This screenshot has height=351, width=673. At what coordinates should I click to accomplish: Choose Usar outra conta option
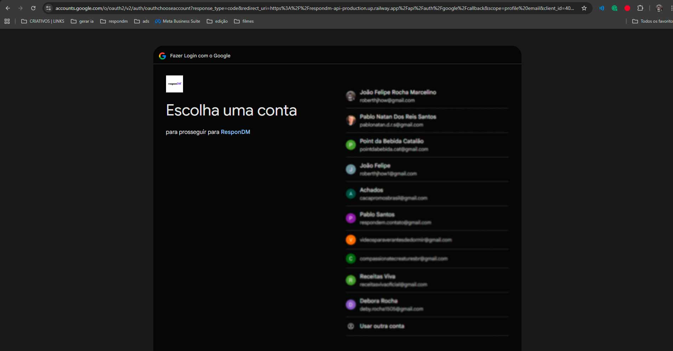click(382, 326)
